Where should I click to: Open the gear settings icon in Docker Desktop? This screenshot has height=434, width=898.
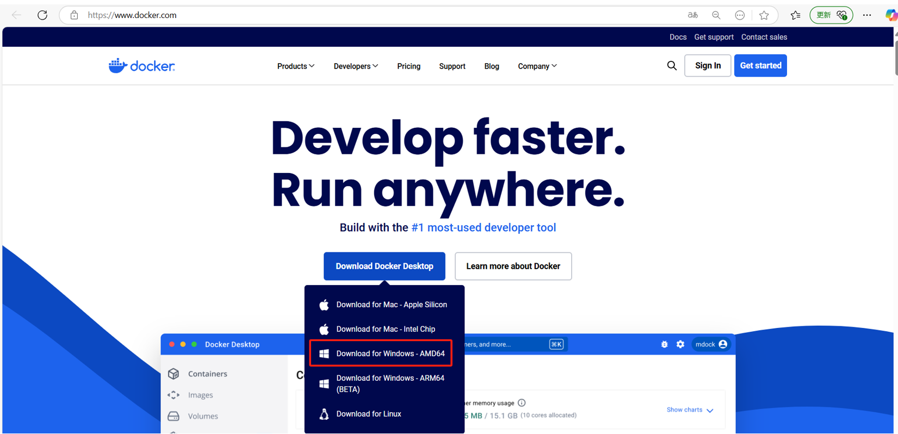pos(680,344)
